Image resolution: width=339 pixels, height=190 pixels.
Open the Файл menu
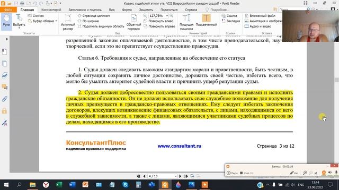(8, 9)
